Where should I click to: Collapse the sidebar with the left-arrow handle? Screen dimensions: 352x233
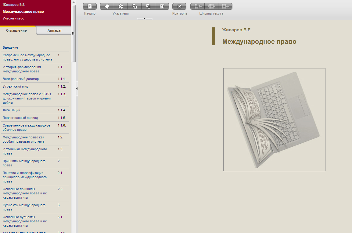[77, 89]
